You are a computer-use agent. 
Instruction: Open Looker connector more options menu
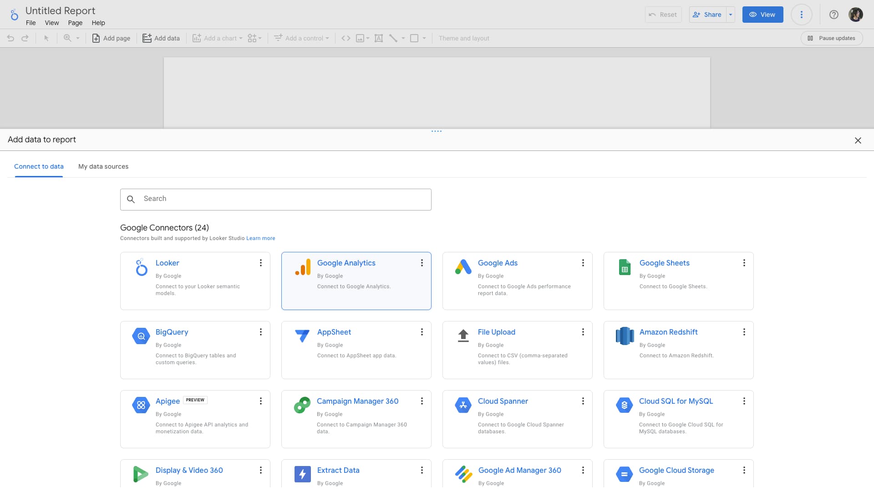coord(261,263)
